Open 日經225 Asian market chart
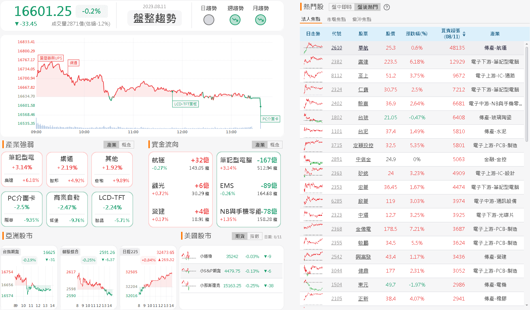Screen dimensions: 530x310 click(148, 277)
